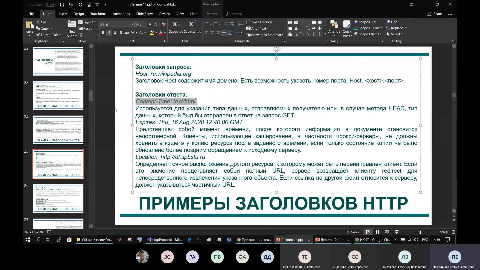Toggle Justify paragraph alignment
The height and width of the screenshot is (270, 480).
tap(224, 33)
